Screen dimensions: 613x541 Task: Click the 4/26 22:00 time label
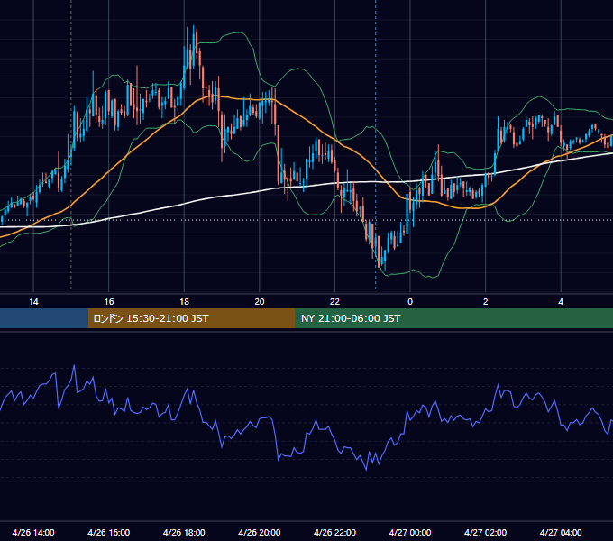pyautogui.click(x=334, y=532)
